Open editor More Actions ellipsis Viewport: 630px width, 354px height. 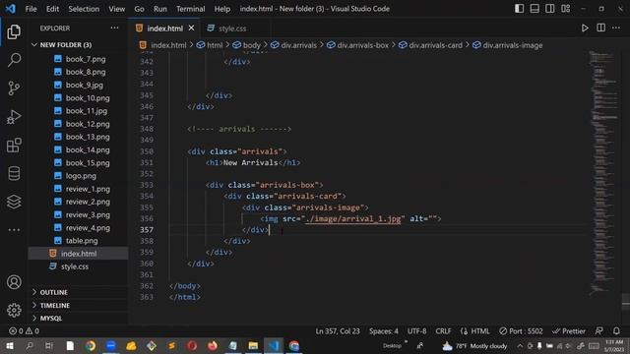[616, 28]
